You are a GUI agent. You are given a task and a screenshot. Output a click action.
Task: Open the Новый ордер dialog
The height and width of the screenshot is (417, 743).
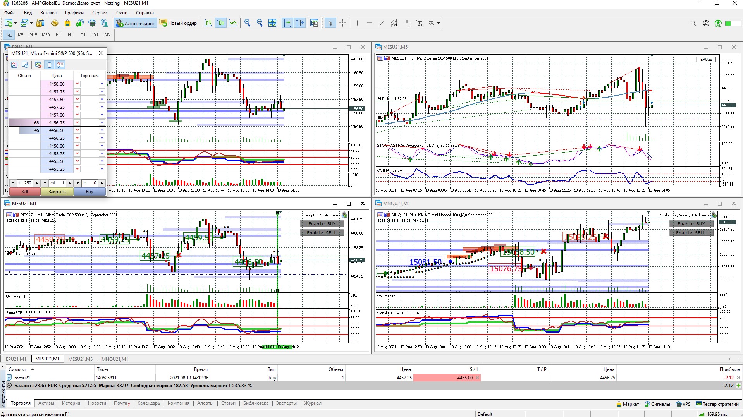[x=178, y=23]
